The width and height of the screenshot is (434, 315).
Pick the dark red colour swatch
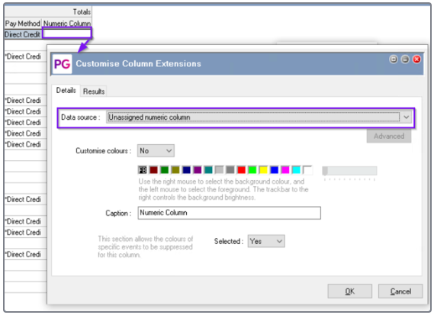coord(153,169)
